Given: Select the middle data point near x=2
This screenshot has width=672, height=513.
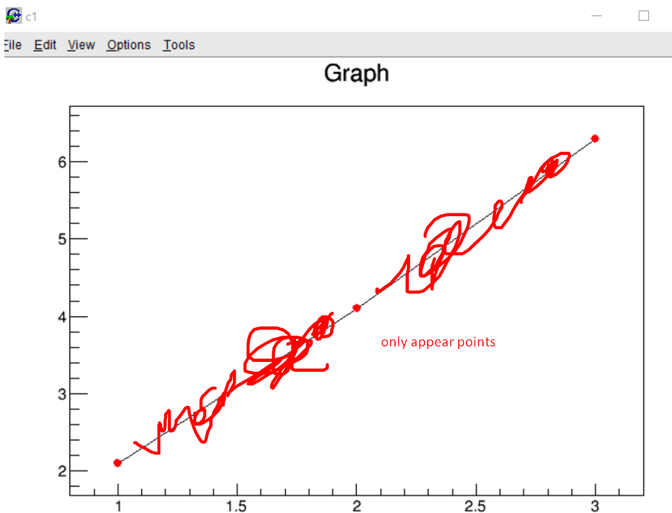Looking at the screenshot, I should [357, 307].
